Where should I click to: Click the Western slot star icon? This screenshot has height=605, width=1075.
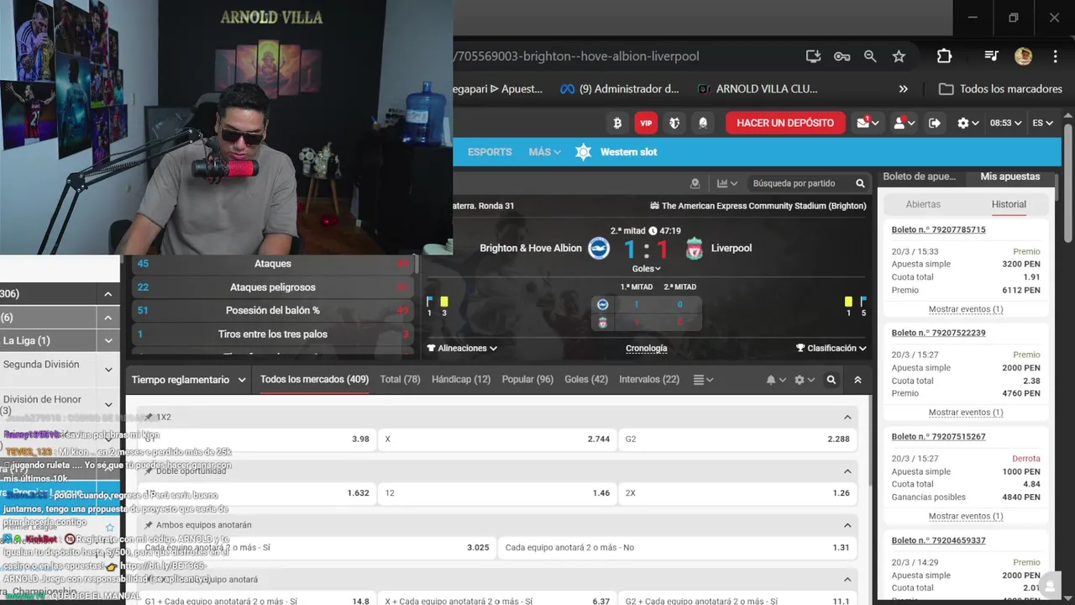[x=584, y=152]
